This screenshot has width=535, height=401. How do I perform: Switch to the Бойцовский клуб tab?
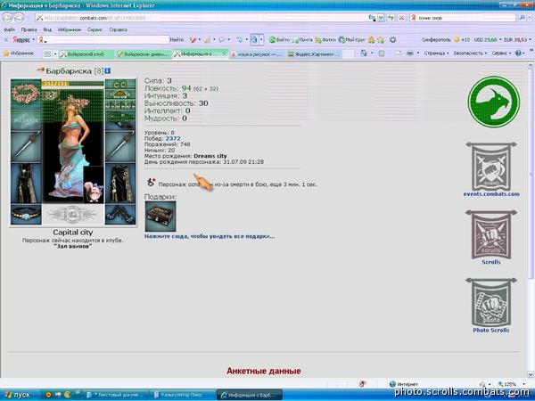[86, 53]
